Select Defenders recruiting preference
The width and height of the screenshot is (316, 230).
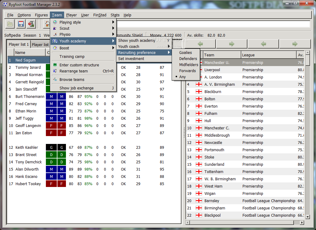[186, 58]
